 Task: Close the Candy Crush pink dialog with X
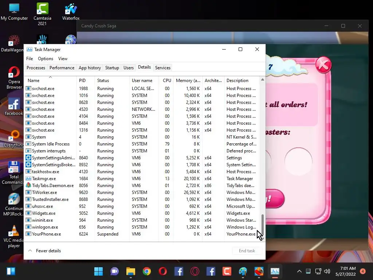point(323,65)
